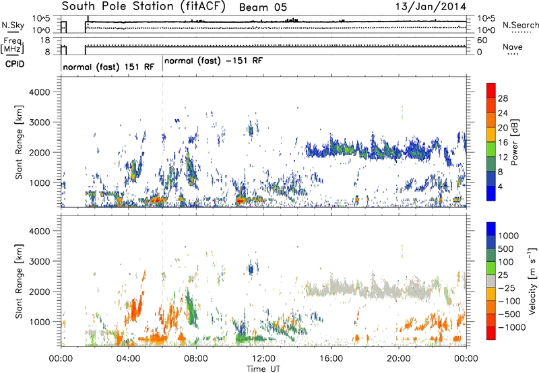
Task: Click the power plot 'Slant Range [km]' label
Action: pyautogui.click(x=19, y=142)
